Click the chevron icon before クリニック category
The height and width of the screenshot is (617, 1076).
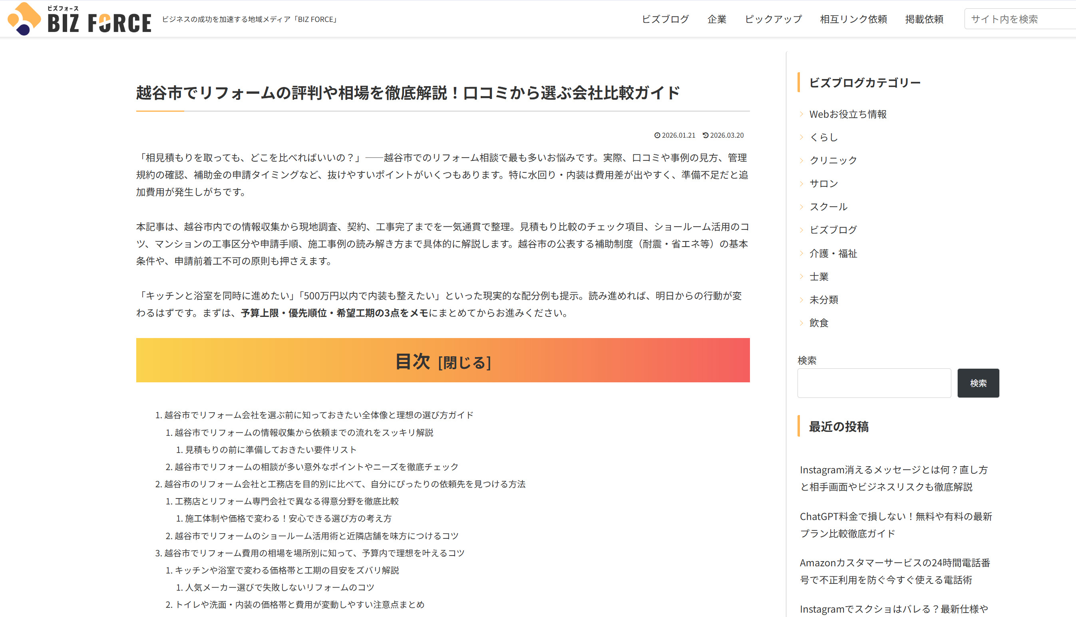click(802, 160)
